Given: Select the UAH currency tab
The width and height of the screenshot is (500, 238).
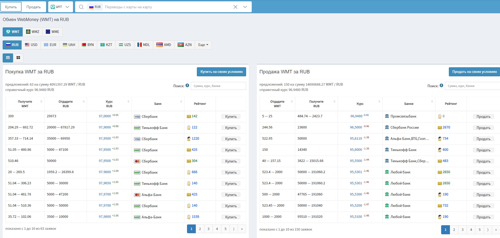Looking at the screenshot, I should tap(69, 45).
